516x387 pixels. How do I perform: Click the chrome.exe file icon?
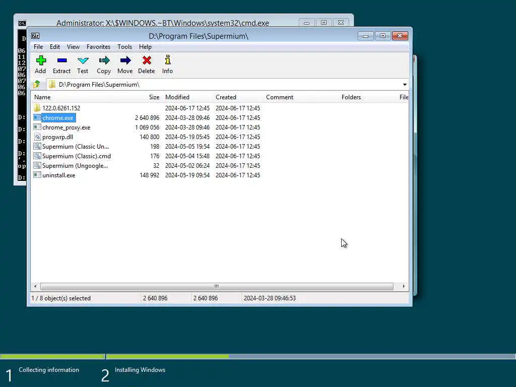pyautogui.click(x=37, y=117)
